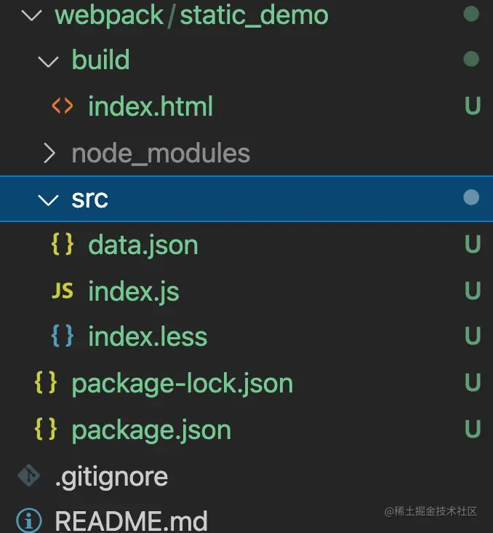Click the git icon beside .gitignore
Image resolution: width=493 pixels, height=533 pixels.
click(28, 476)
